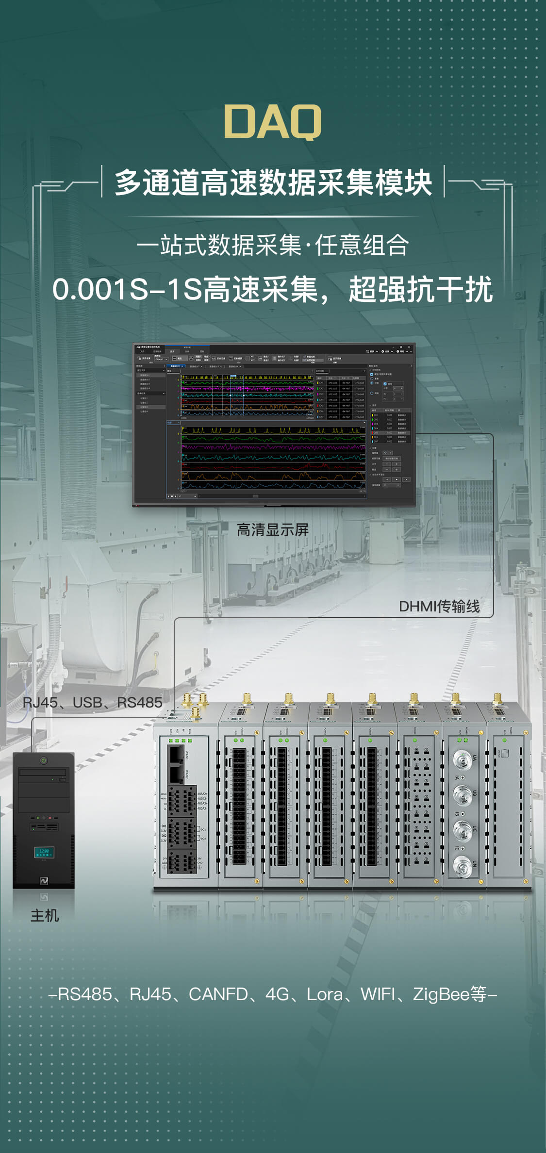The width and height of the screenshot is (546, 1153).
Task: Click the minus button in the right panel
Action: tap(387, 463)
